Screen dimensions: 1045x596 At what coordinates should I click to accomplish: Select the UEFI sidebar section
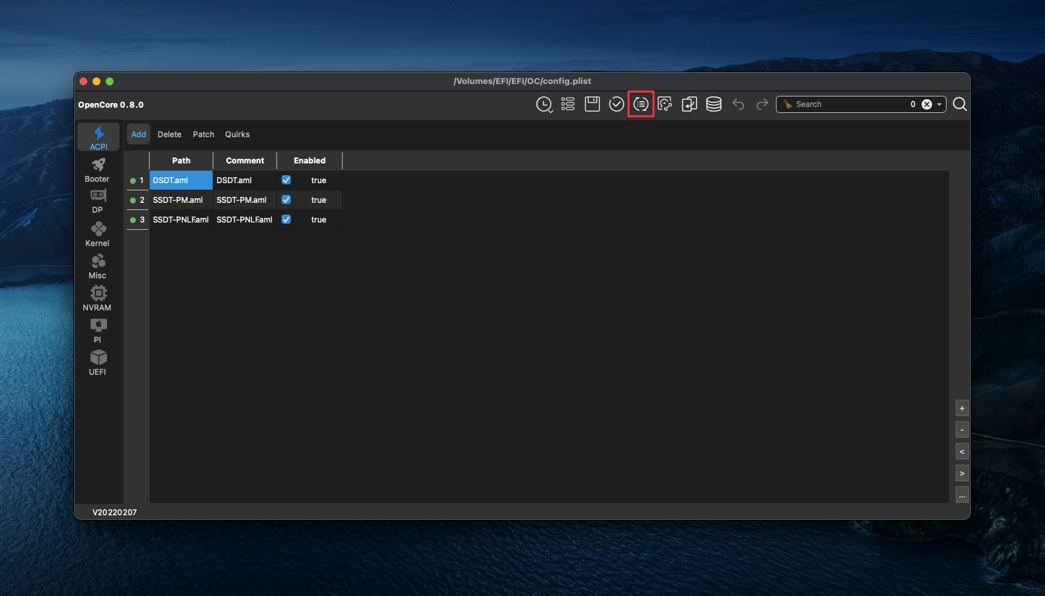pyautogui.click(x=98, y=362)
